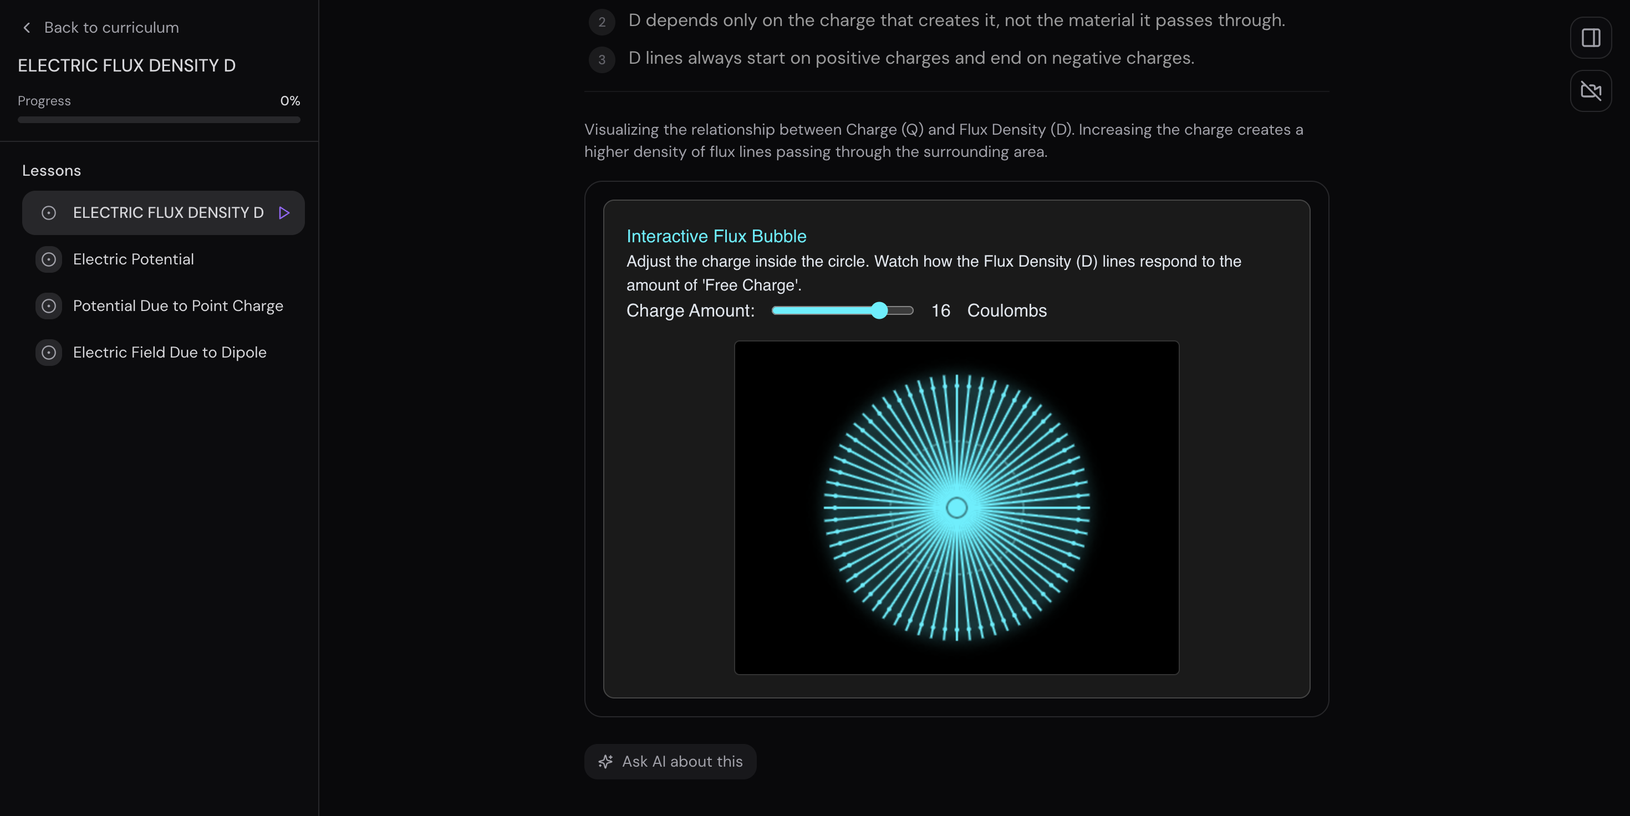Click the center charge circle in flux canvas

pos(956,507)
